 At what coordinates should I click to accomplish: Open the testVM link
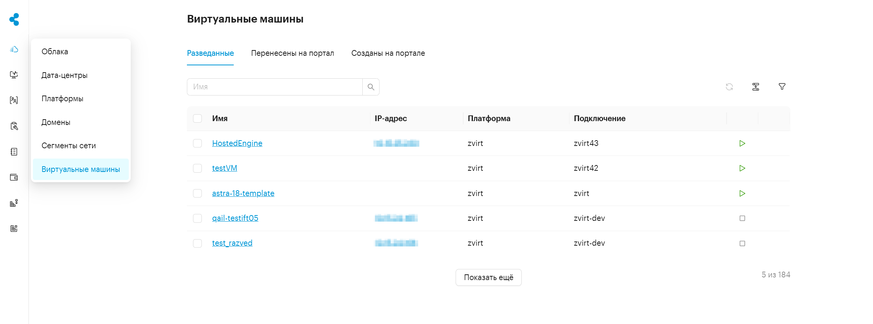(224, 168)
